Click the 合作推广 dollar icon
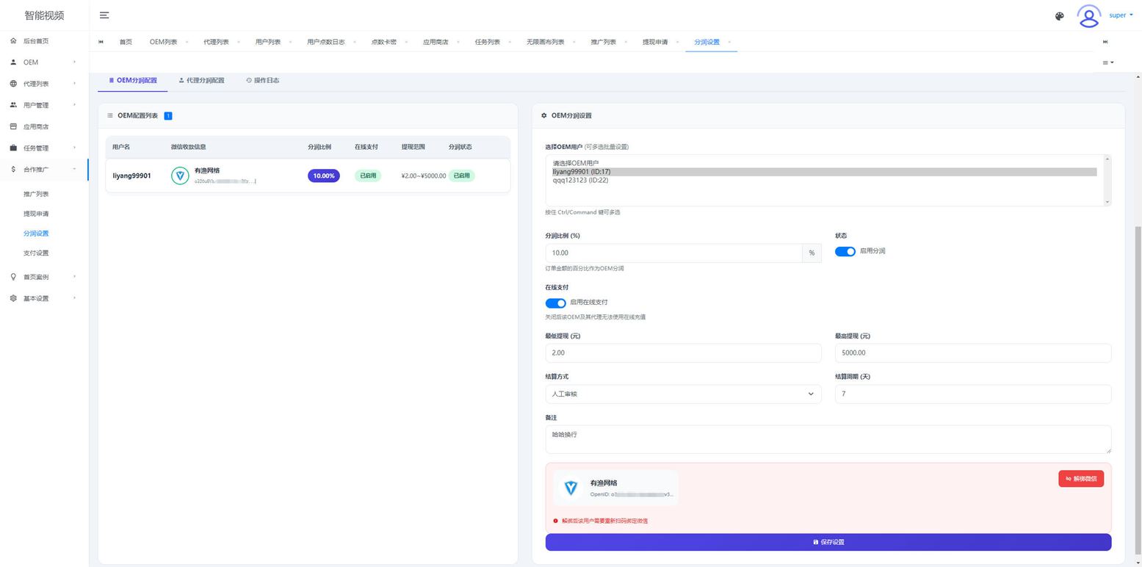The width and height of the screenshot is (1142, 567). point(13,170)
